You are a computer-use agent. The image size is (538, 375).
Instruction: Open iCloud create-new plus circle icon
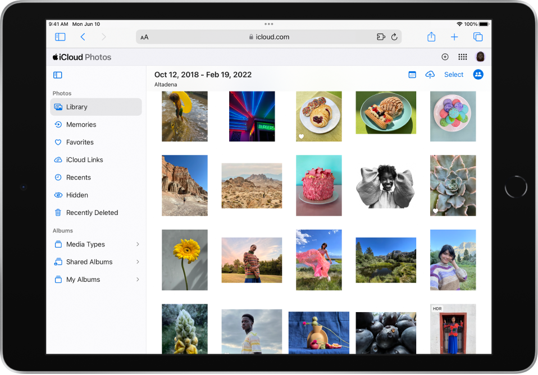coord(445,57)
